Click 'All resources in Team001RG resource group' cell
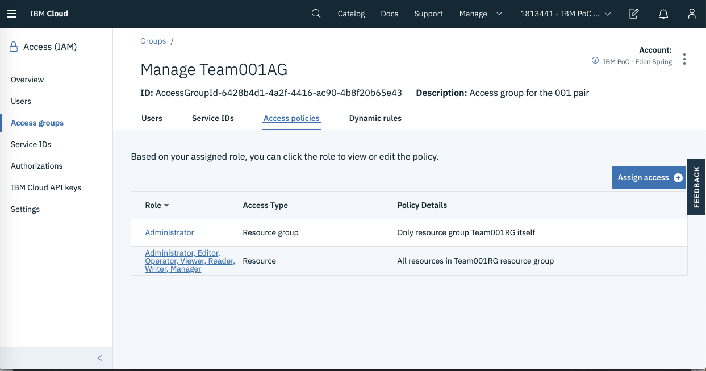706x371 pixels. (x=475, y=261)
